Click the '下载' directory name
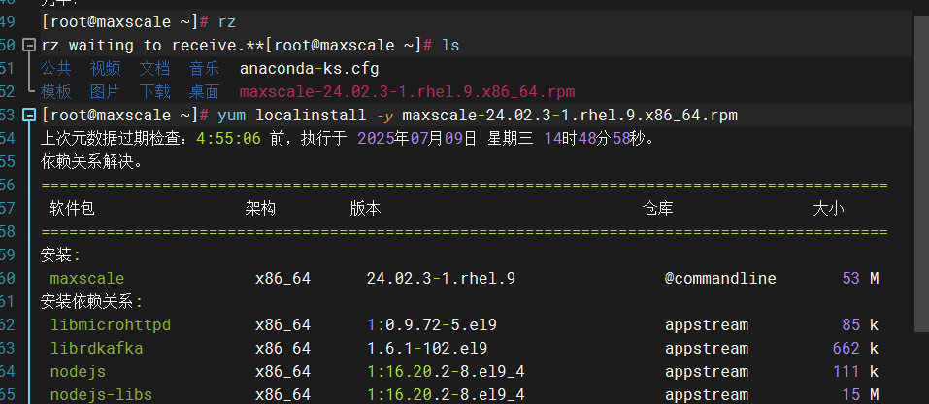 (155, 92)
